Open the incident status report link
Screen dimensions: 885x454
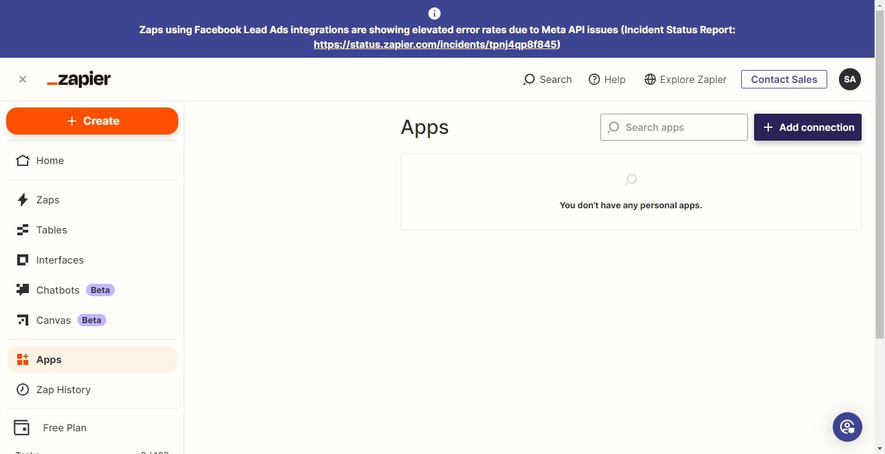[x=435, y=44]
